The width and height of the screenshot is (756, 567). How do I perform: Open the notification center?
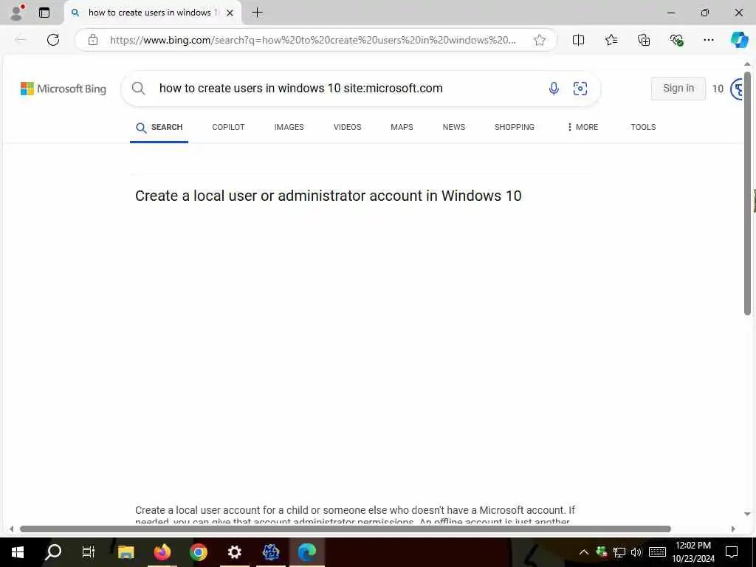(732, 552)
